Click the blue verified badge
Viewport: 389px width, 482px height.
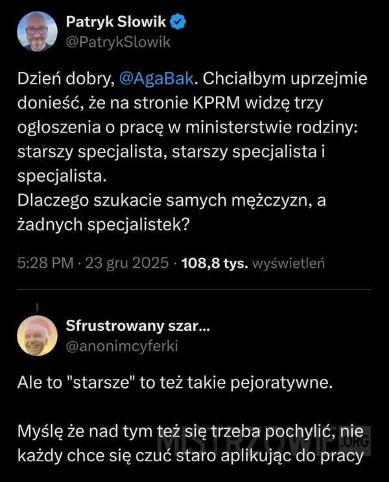(179, 23)
